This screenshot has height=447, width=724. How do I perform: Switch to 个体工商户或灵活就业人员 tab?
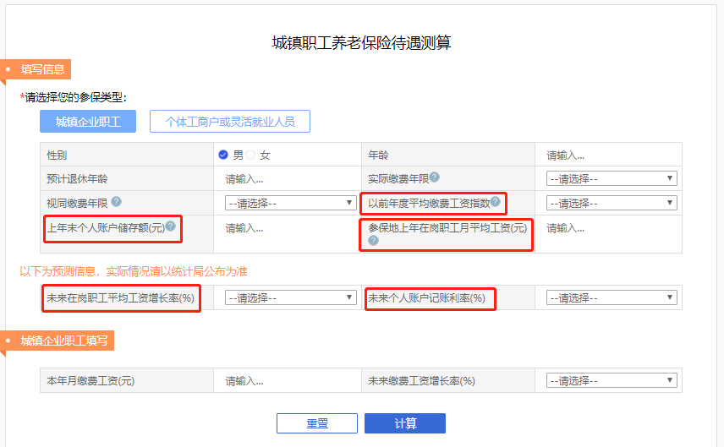coord(230,122)
